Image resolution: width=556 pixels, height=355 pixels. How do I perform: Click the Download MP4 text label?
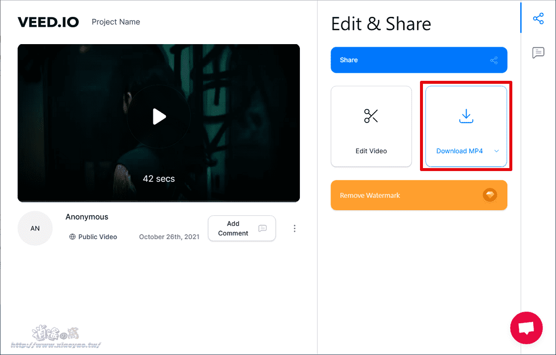click(459, 151)
